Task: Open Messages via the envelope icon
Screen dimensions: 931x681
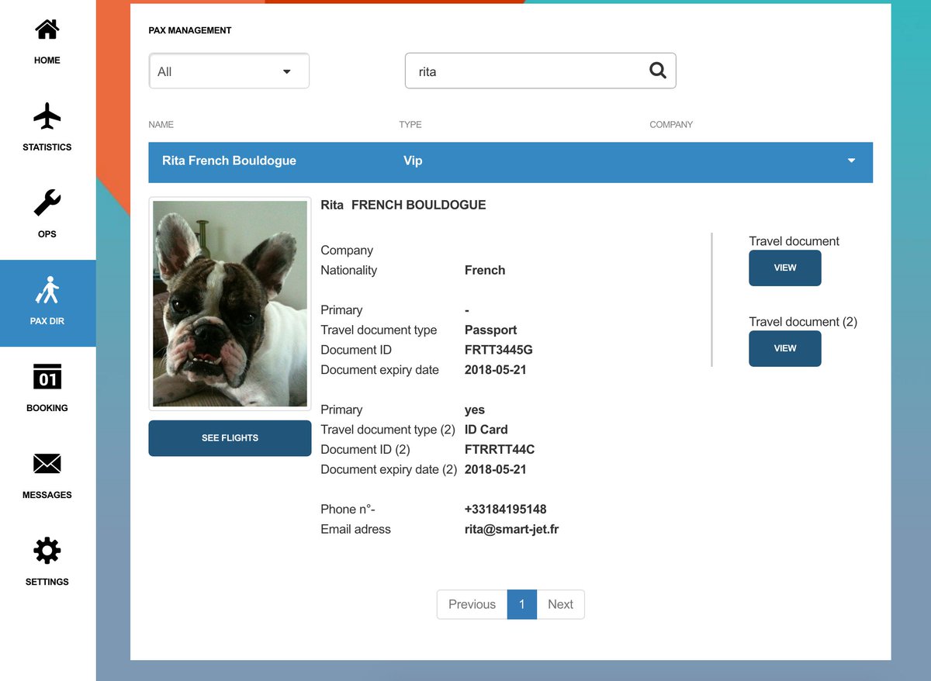Action: tap(47, 464)
